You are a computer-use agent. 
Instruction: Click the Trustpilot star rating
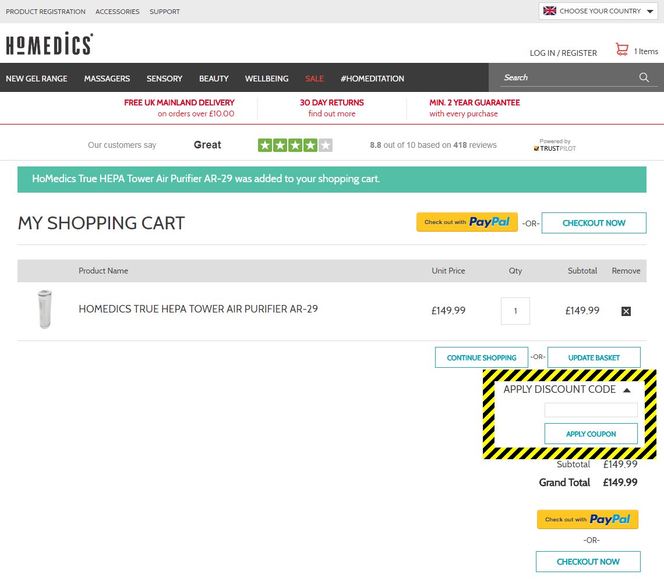[295, 145]
